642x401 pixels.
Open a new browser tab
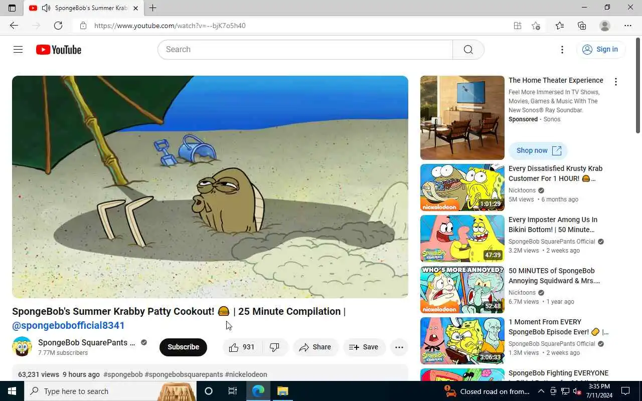[153, 8]
